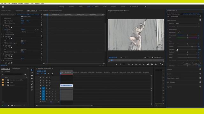Click the Extract button in Program monitor
The image size is (204, 114).
tap(152, 64)
